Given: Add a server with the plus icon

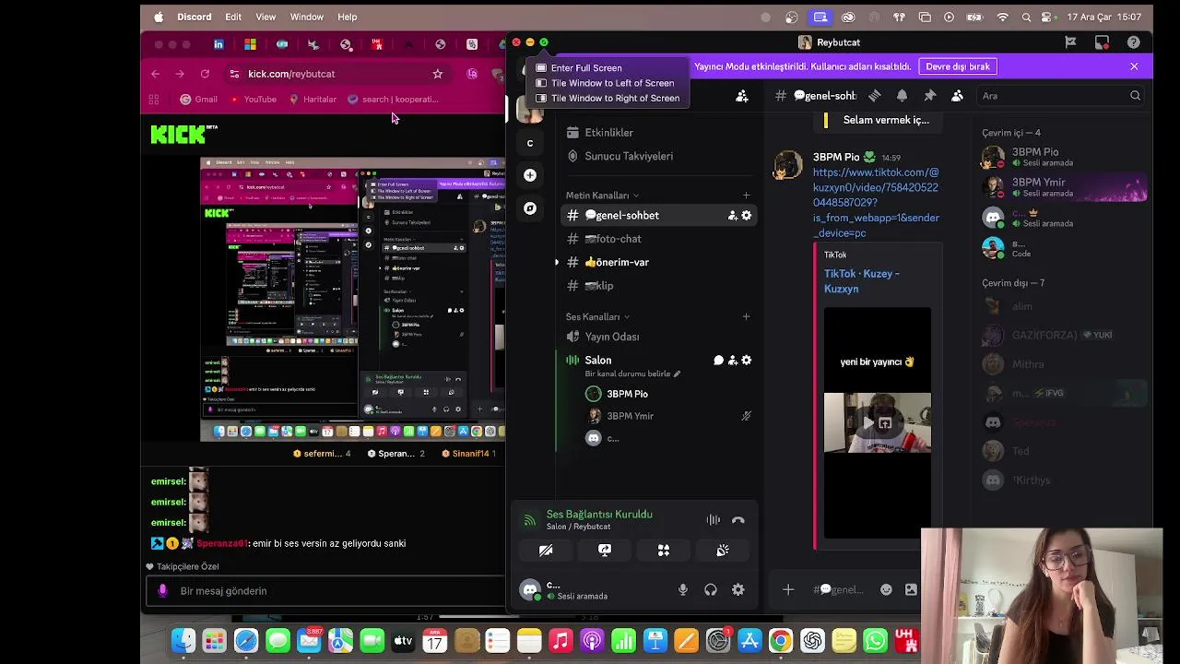Looking at the screenshot, I should point(530,175).
